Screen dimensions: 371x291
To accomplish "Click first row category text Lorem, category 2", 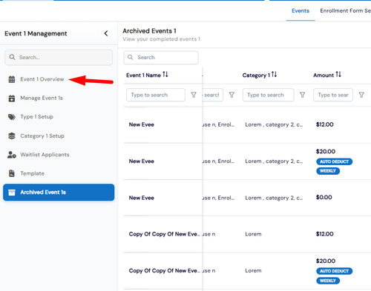I will pyautogui.click(x=274, y=124).
